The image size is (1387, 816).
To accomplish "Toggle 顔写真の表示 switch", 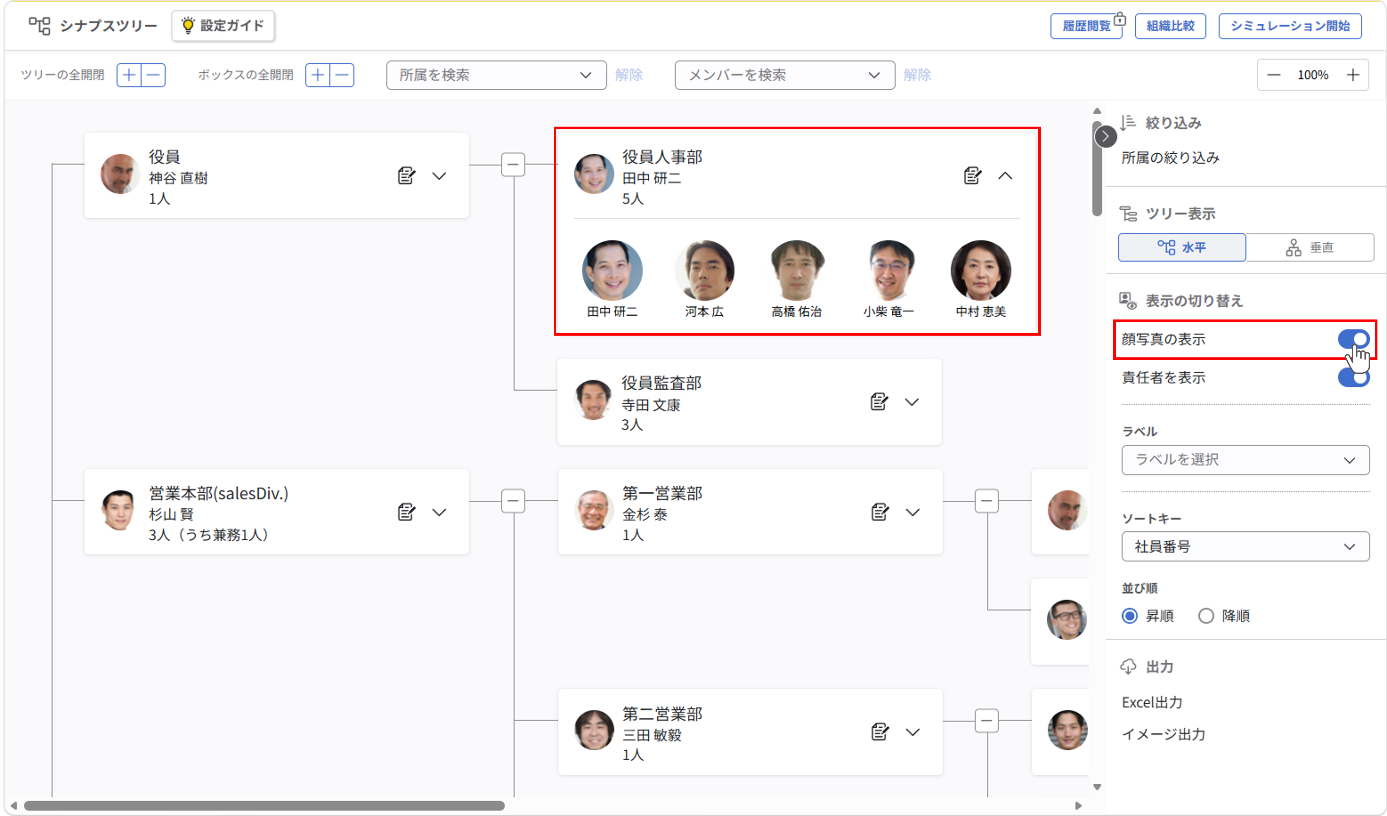I will click(x=1354, y=339).
